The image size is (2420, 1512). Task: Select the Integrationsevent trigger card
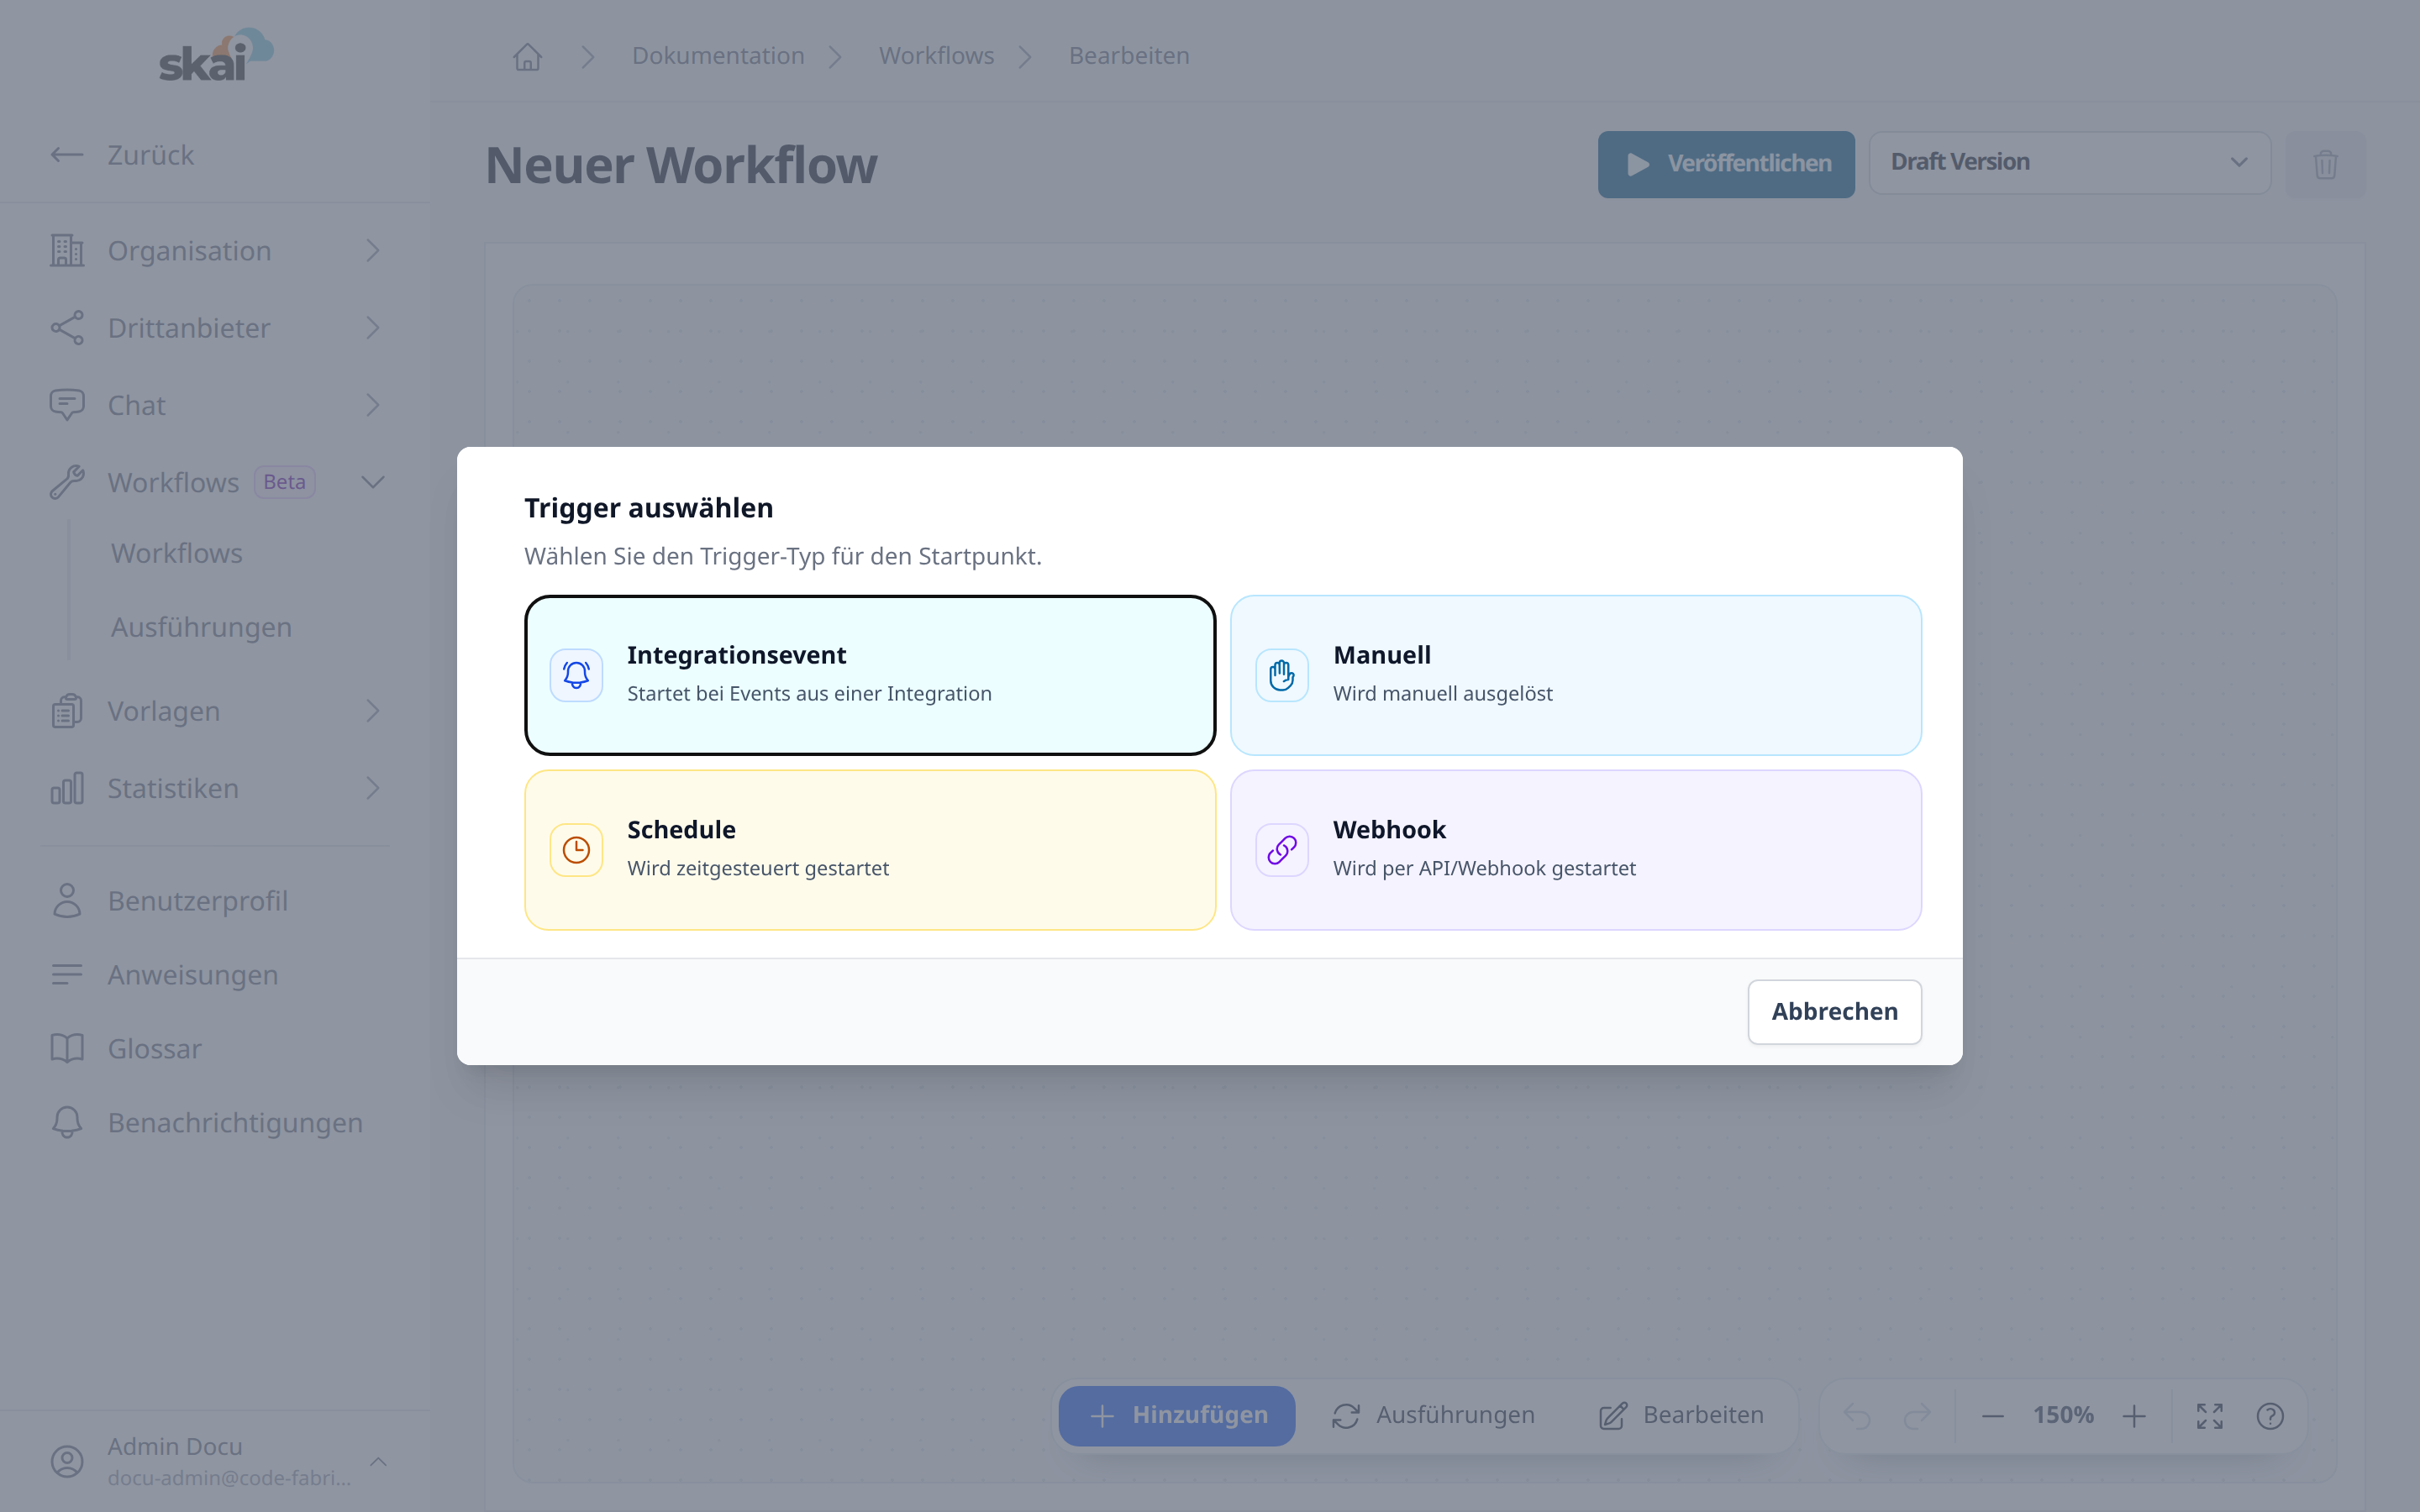pos(870,675)
